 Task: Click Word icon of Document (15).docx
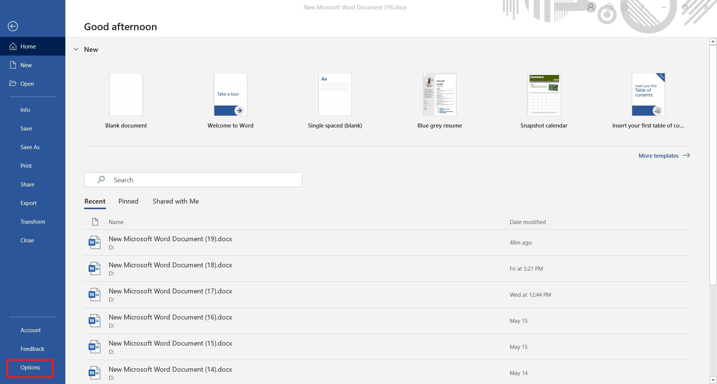point(94,347)
